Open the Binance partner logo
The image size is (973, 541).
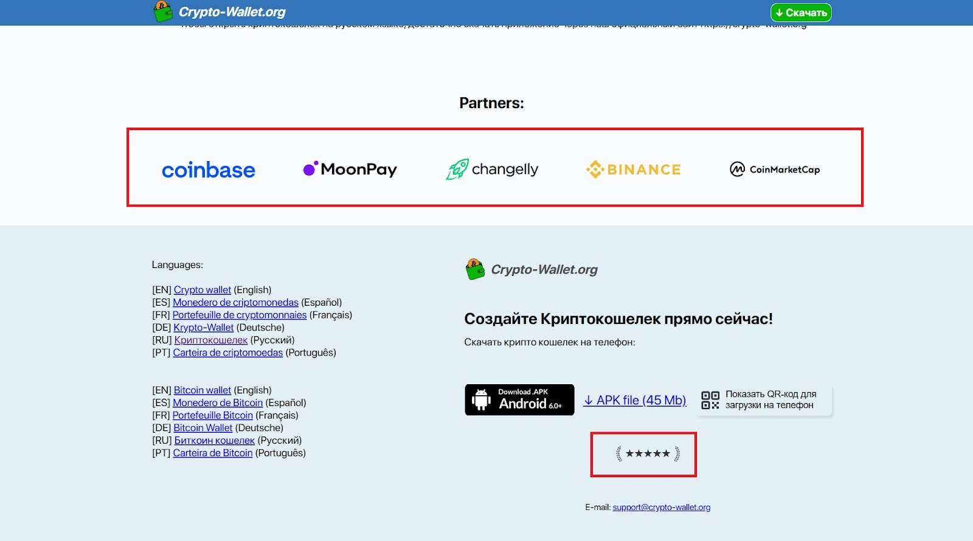click(633, 169)
